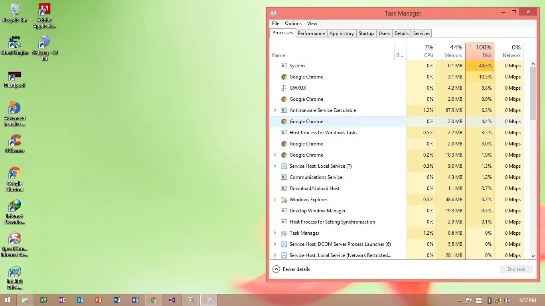
Task: Select the SQLyog 64 bit desktop shortcut
Action: pyautogui.click(x=45, y=48)
